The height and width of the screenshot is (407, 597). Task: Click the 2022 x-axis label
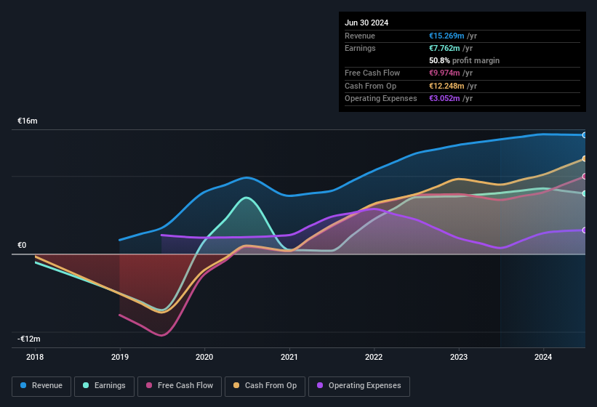[x=374, y=357]
